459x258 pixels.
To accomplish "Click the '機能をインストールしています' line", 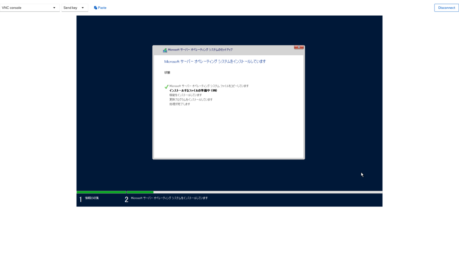I will coord(186,95).
